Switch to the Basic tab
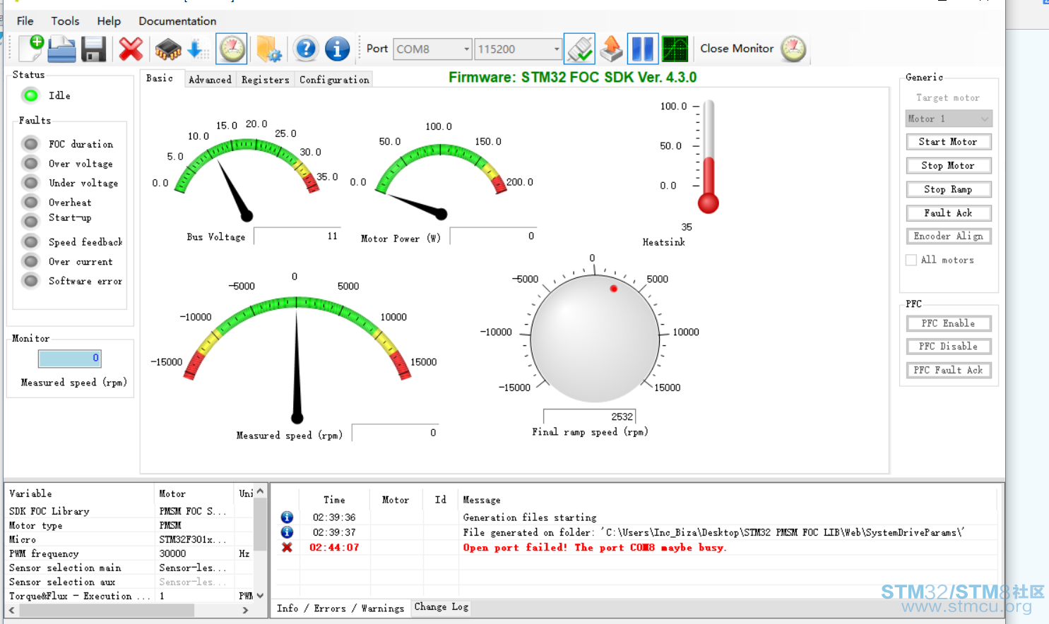The width and height of the screenshot is (1049, 624). [160, 78]
